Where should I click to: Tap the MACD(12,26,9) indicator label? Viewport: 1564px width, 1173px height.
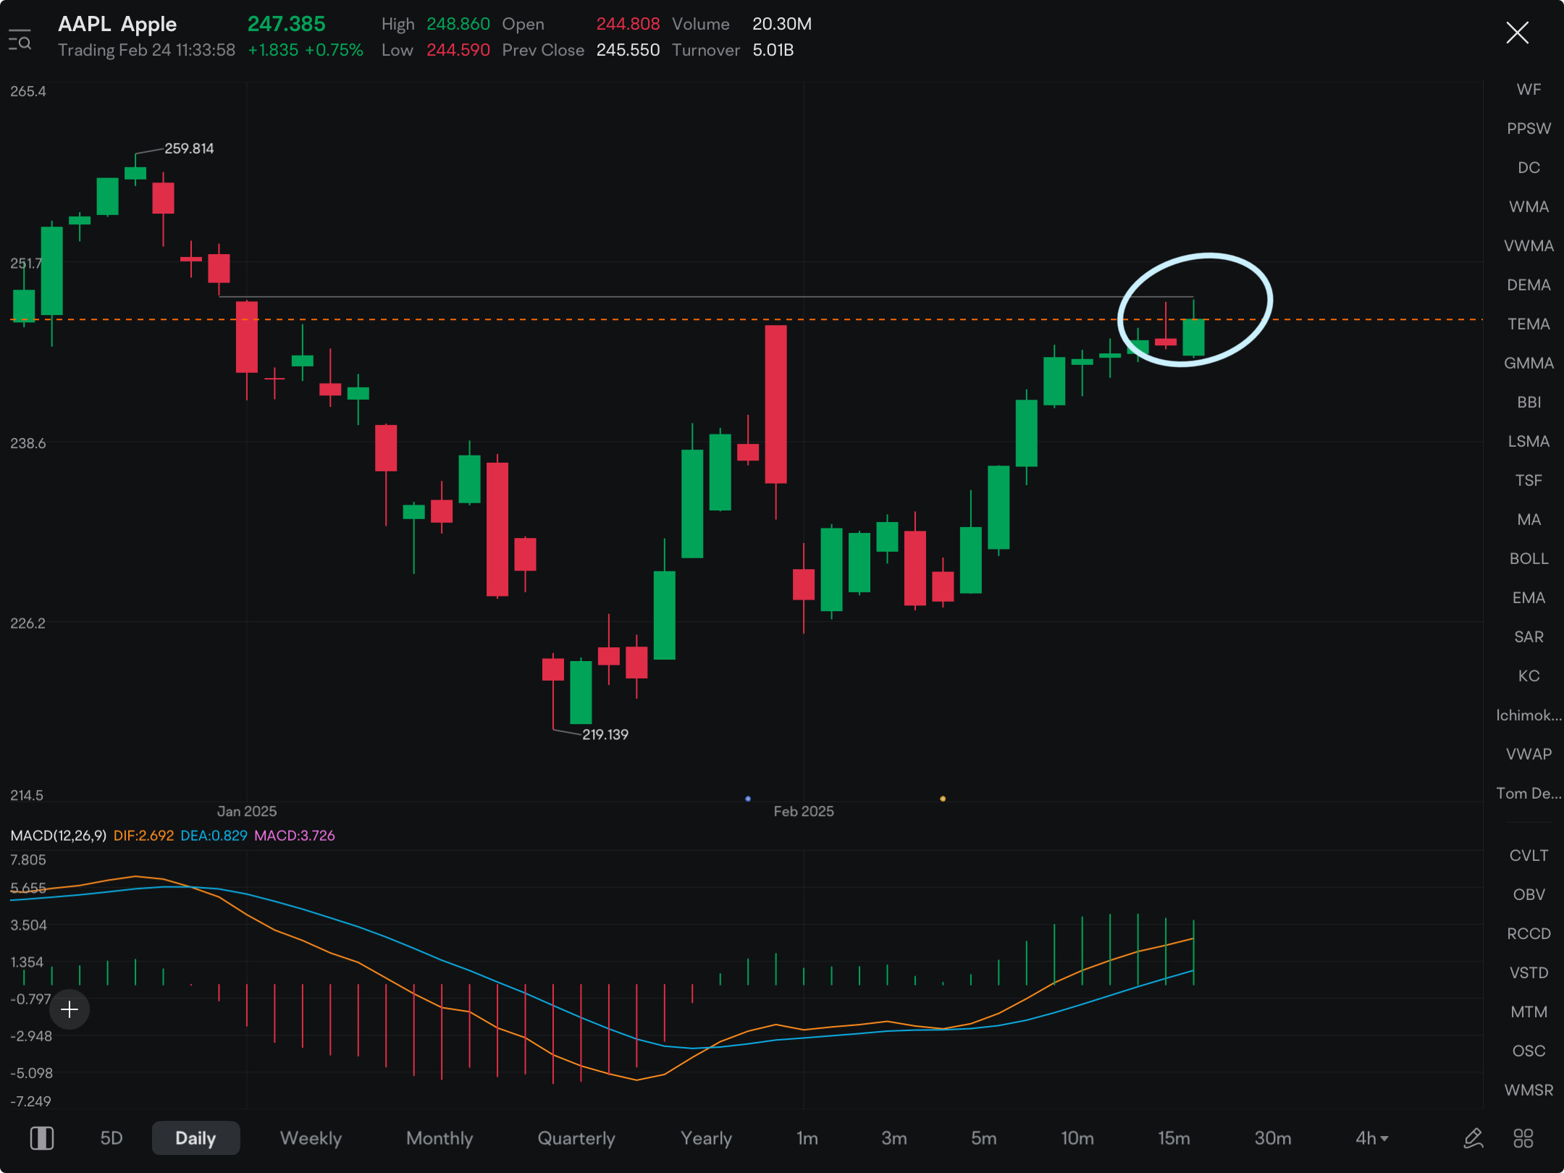click(x=58, y=836)
